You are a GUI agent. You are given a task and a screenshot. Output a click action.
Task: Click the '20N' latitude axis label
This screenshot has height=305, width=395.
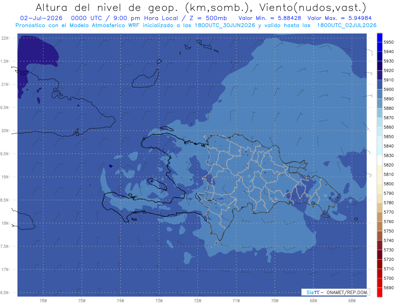click(5, 131)
